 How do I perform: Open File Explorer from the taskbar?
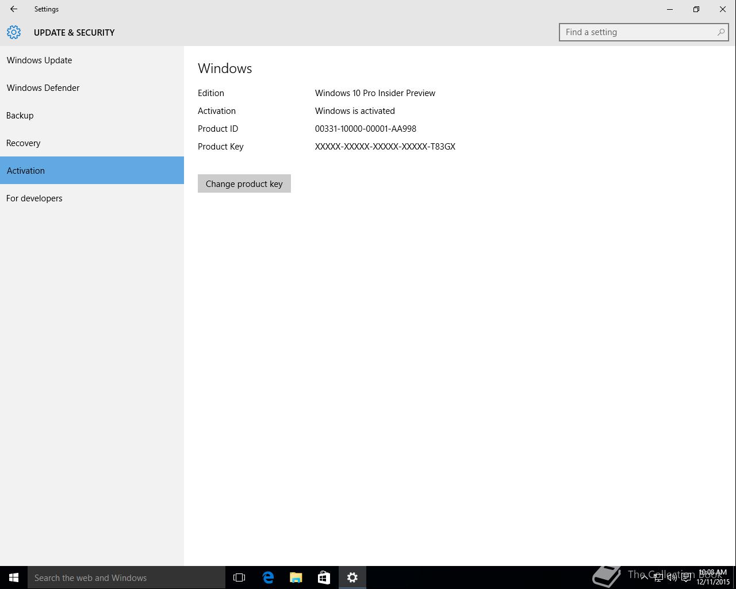pyautogui.click(x=296, y=577)
